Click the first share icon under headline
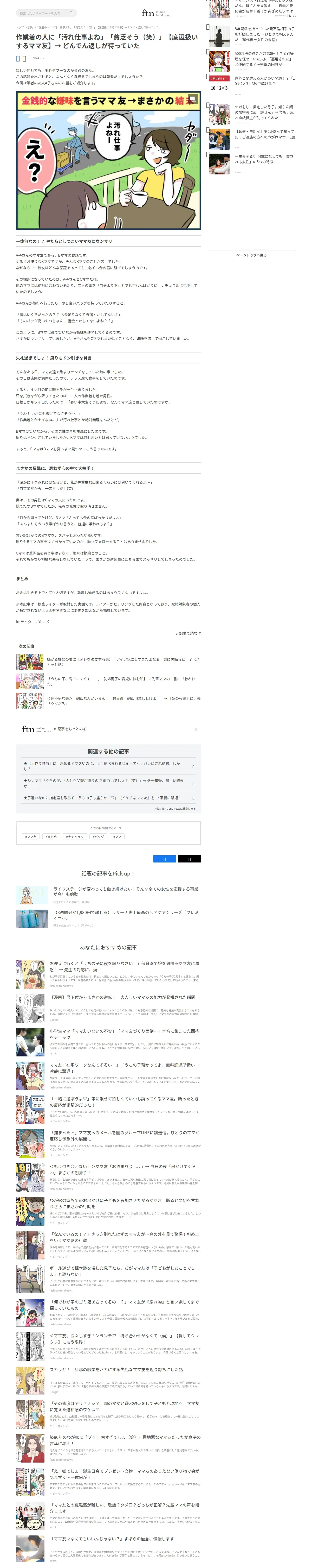The image size is (312, 1562). click(x=18, y=58)
